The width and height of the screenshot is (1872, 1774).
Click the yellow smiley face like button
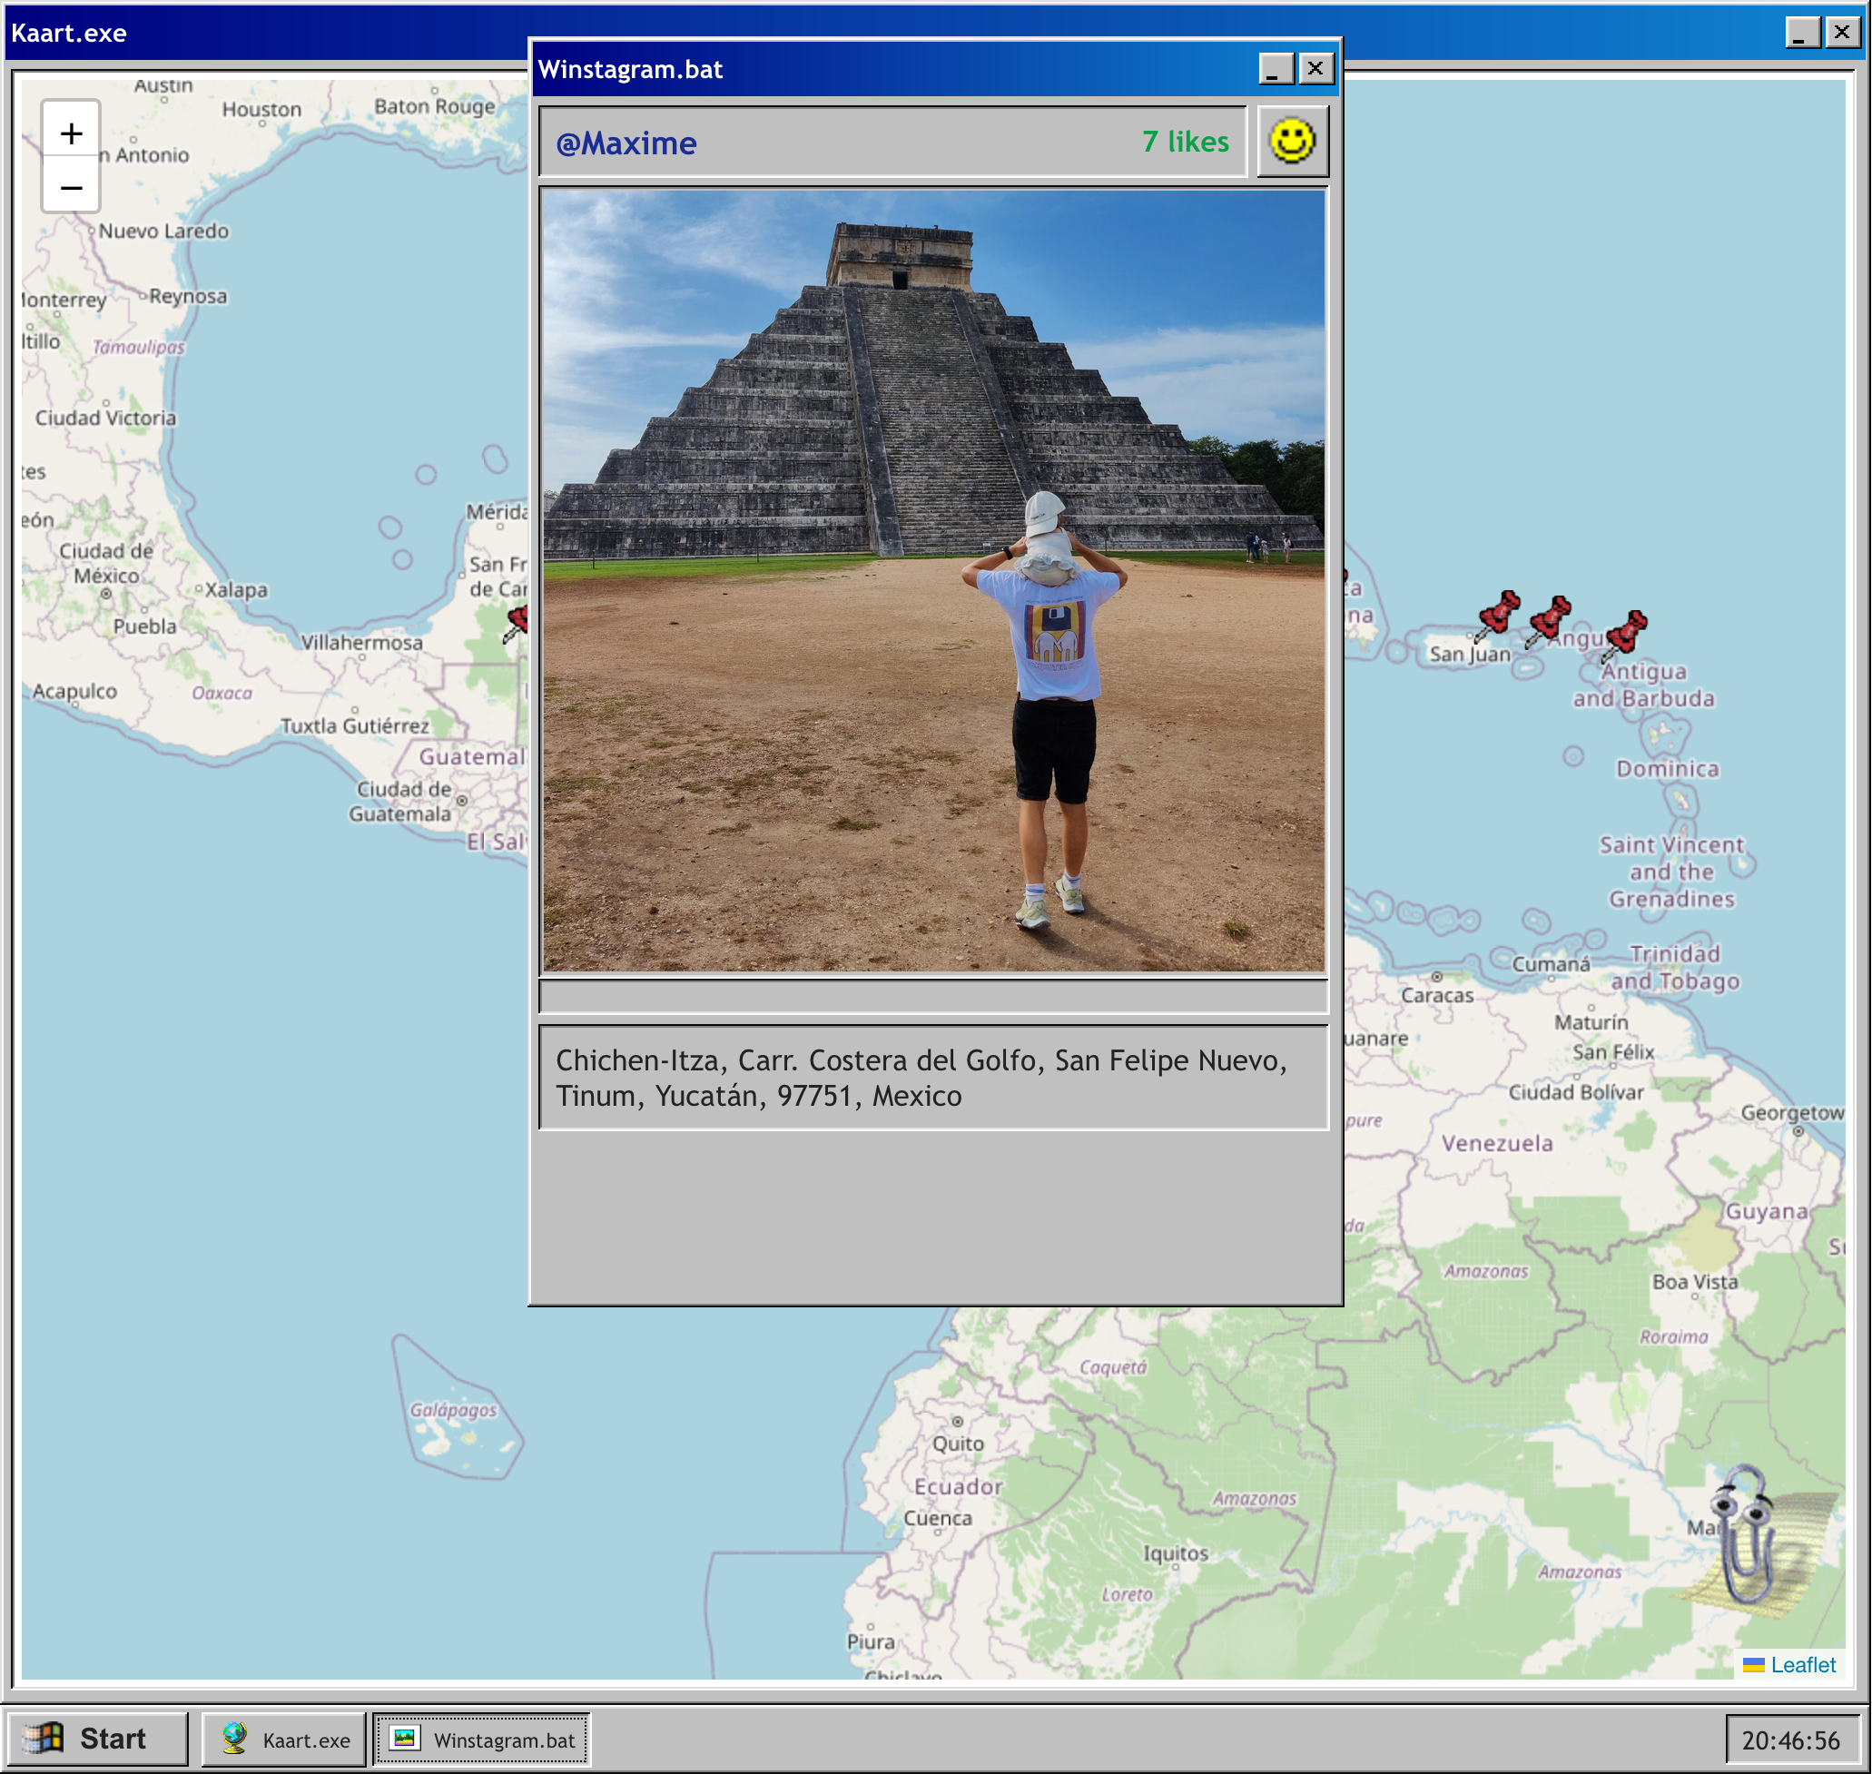[1292, 142]
